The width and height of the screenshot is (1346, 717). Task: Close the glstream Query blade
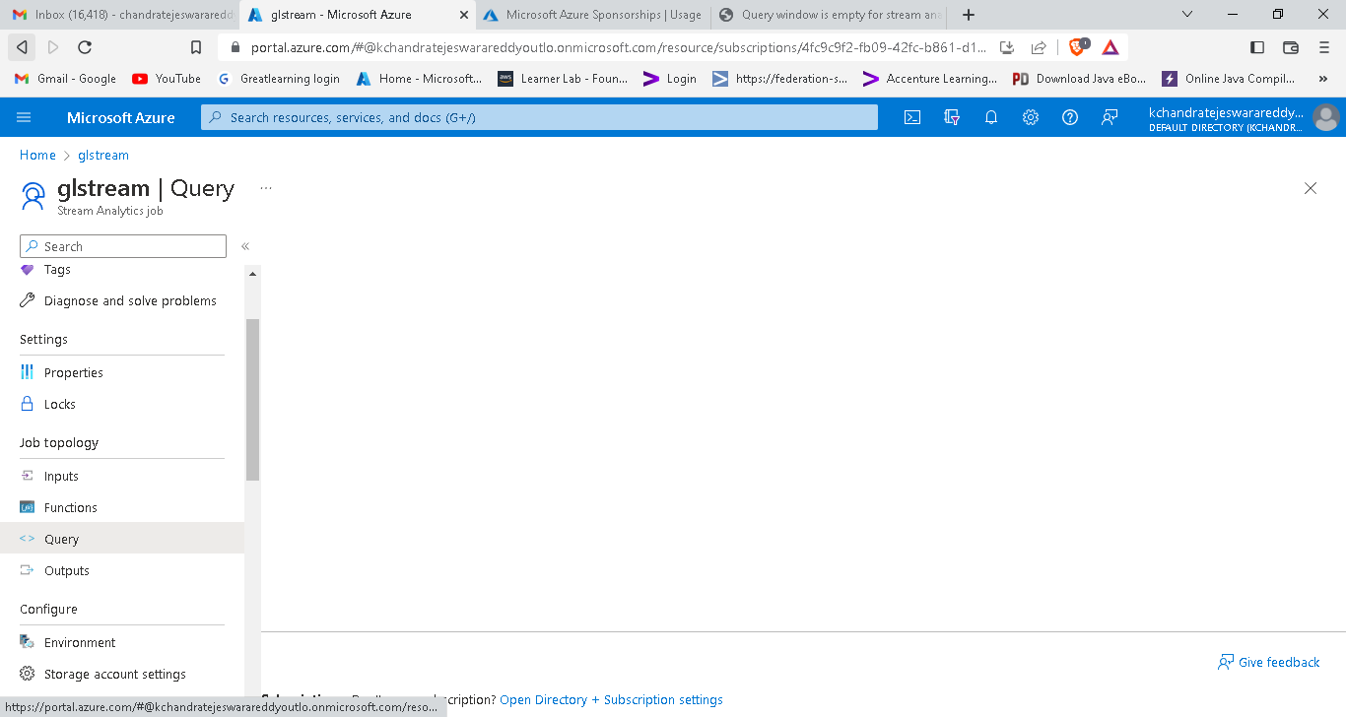click(1311, 188)
